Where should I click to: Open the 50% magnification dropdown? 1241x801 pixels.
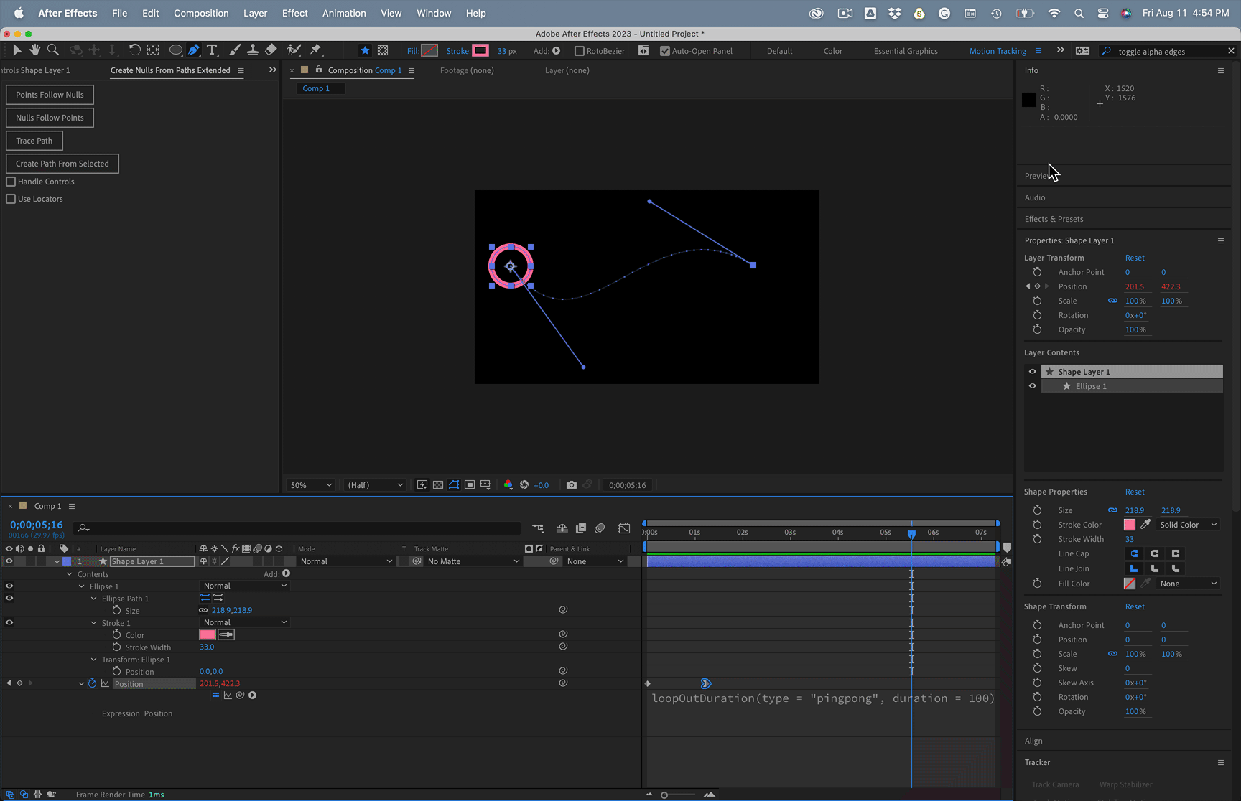point(311,485)
